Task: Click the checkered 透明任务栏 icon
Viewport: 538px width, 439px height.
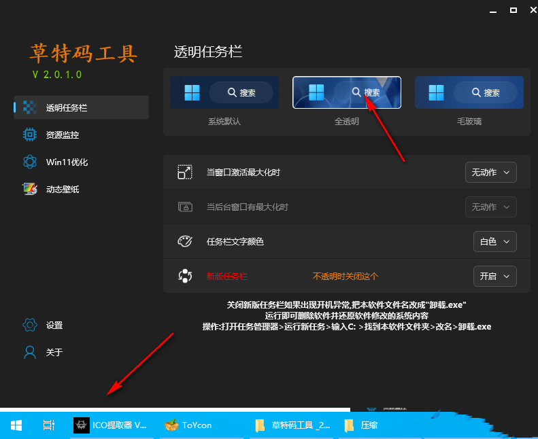Action: (30, 107)
